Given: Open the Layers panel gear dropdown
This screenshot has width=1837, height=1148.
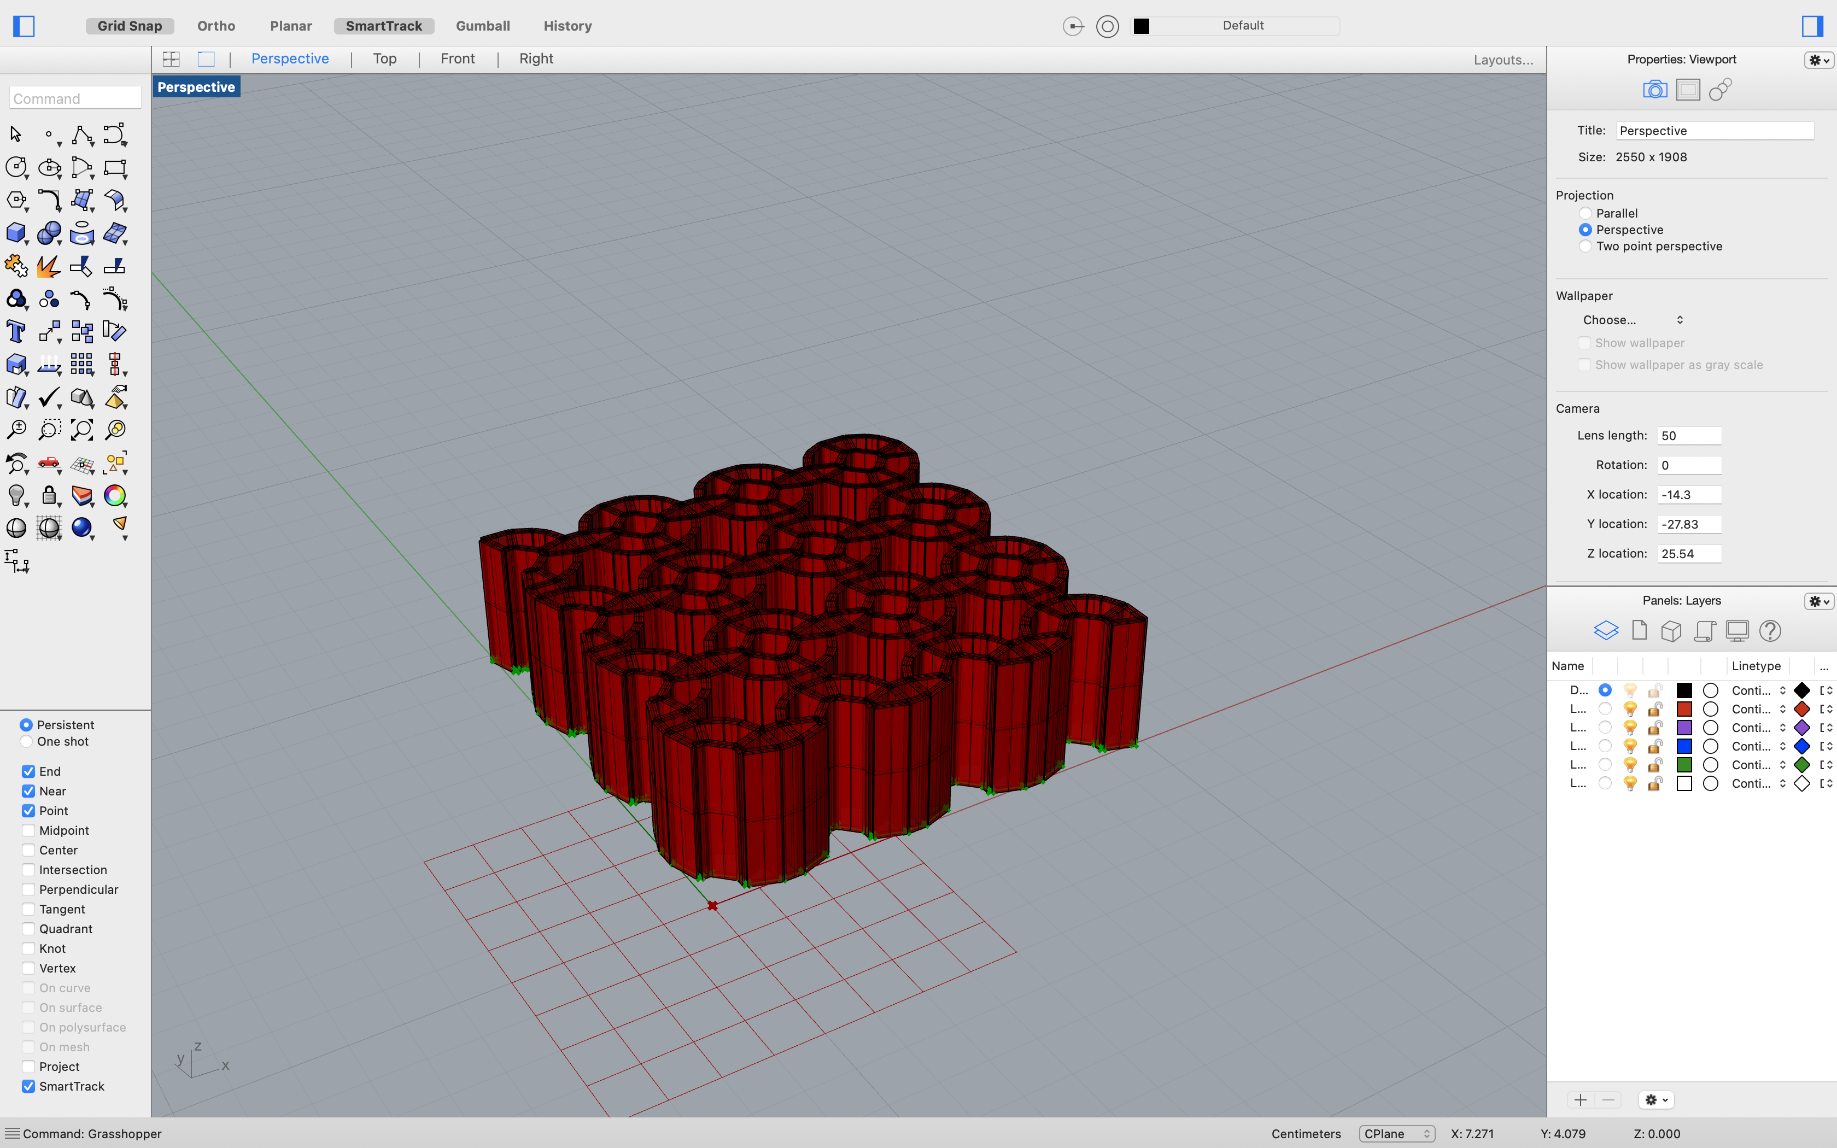Looking at the screenshot, I should [1817, 601].
